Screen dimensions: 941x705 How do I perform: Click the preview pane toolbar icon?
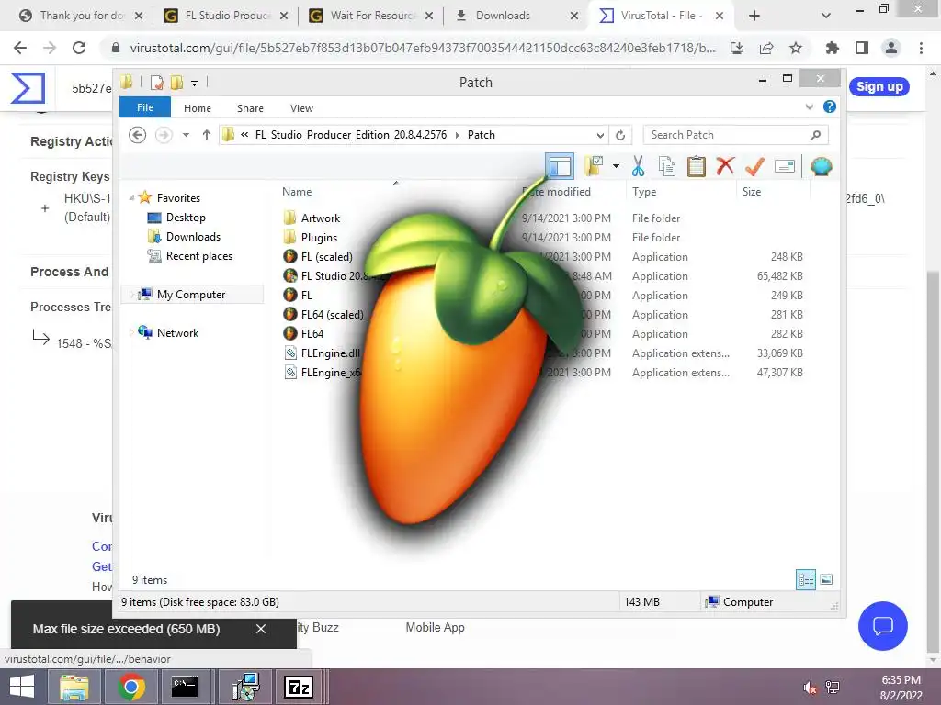point(560,166)
